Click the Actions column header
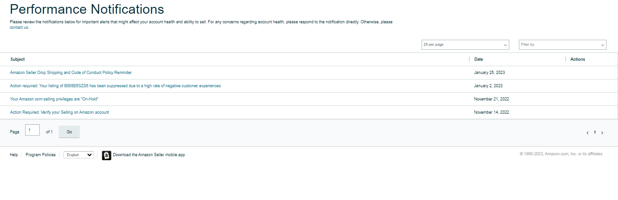 pos(578,59)
